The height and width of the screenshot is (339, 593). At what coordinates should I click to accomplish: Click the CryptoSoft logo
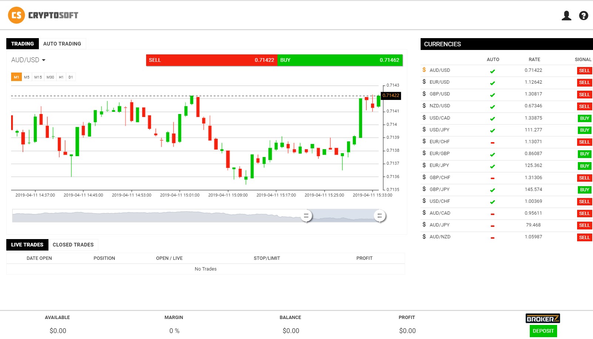43,15
